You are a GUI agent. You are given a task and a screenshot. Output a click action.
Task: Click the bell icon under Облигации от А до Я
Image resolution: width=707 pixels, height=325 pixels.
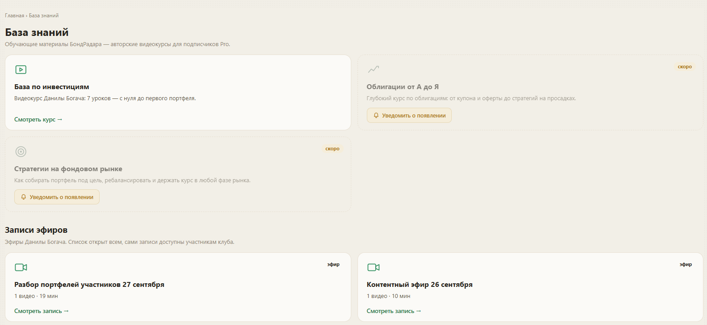tap(376, 115)
